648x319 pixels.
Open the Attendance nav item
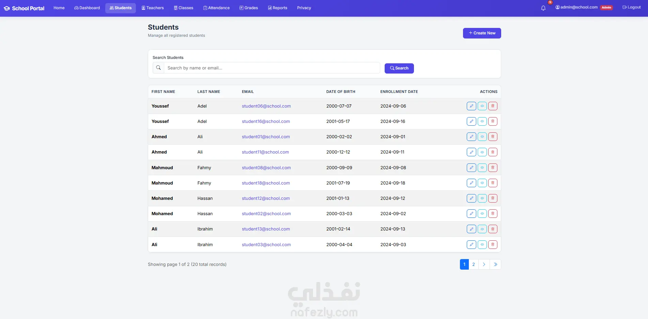(217, 8)
